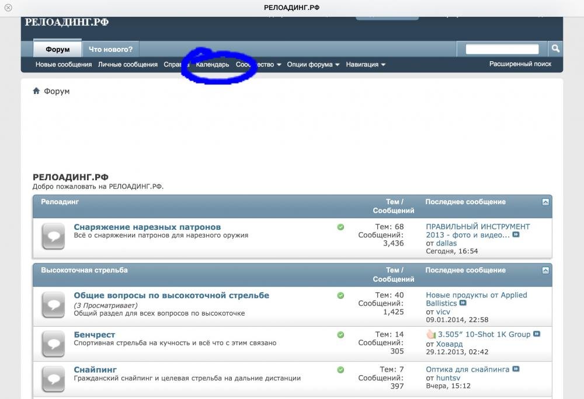Click forum status icon beside Снаряжение нарезных патронов

tap(53, 236)
